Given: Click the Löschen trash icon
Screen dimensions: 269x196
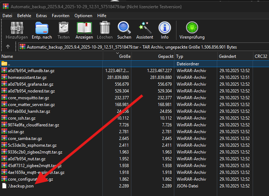Looking at the screenshot, I should coord(104,30).
